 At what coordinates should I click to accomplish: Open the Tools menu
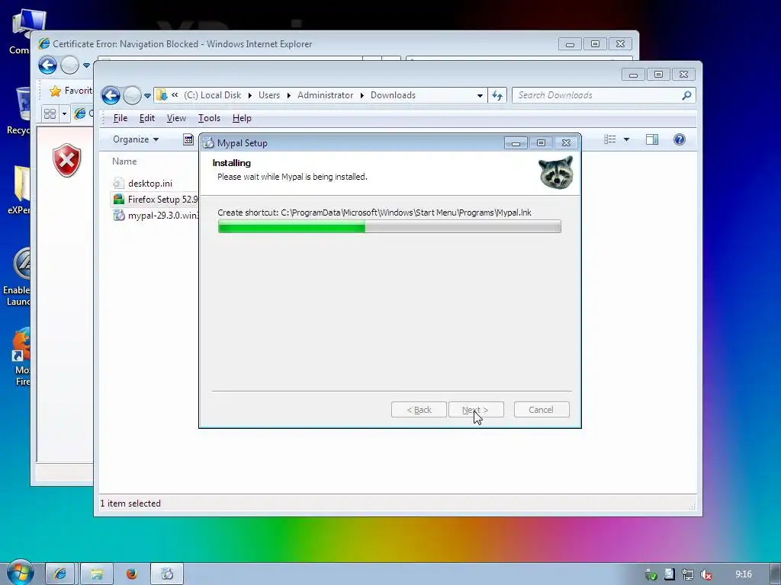coord(209,118)
